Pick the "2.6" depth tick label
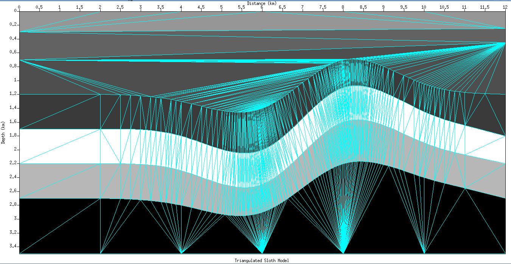511x264 pixels. 14,191
